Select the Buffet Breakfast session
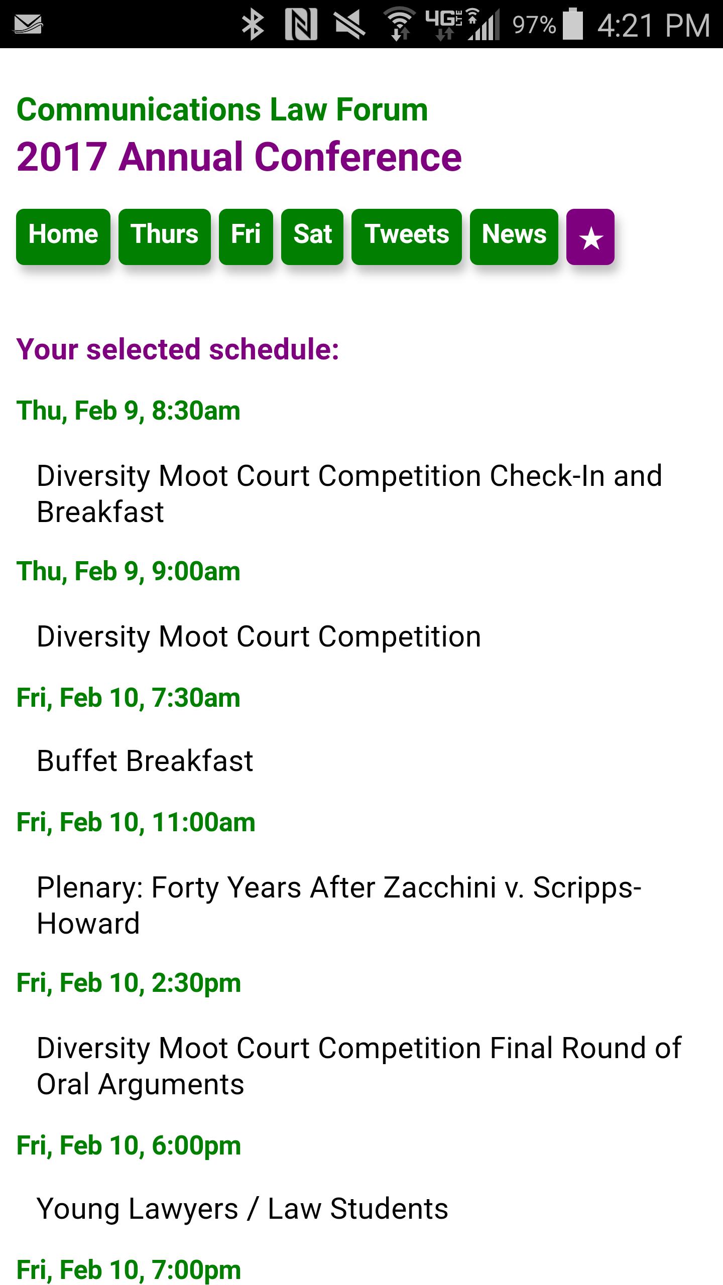The image size is (723, 1285). click(145, 760)
